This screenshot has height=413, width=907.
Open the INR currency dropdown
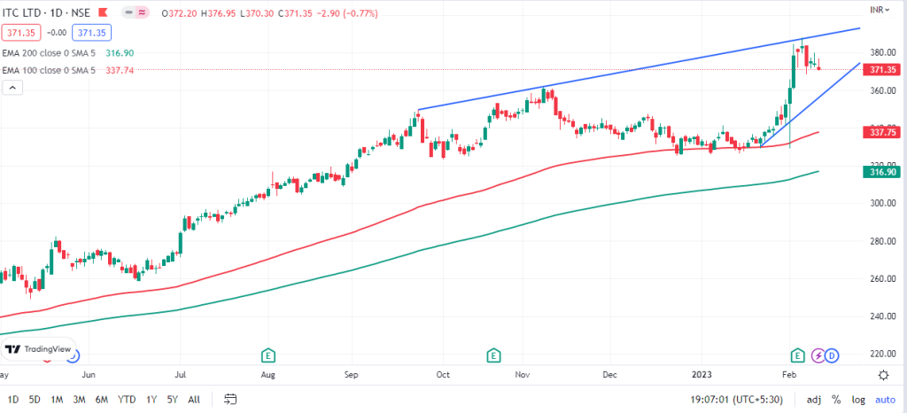(880, 10)
